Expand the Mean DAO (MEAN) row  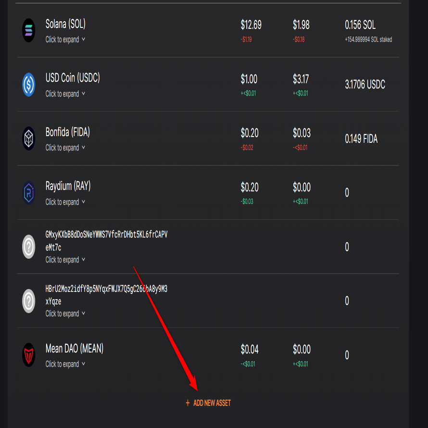[65, 364]
